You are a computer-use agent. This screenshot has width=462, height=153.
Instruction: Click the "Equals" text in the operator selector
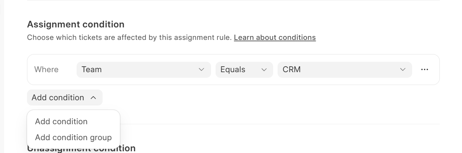(x=233, y=70)
